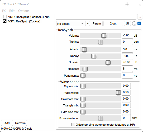Click the Triangle mix slider handle
The image size is (143, 132).
(83, 105)
